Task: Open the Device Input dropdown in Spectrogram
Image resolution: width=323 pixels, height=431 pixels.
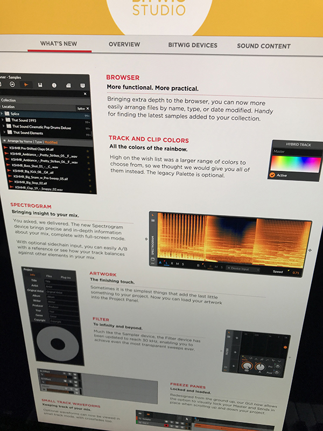Action: pos(243,269)
